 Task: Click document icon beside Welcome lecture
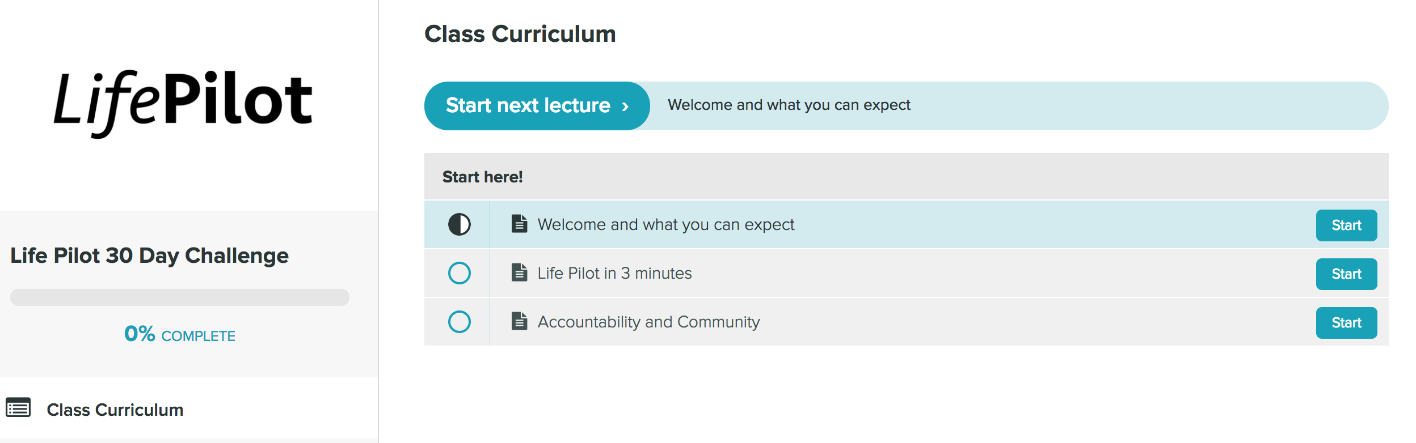pos(519,224)
